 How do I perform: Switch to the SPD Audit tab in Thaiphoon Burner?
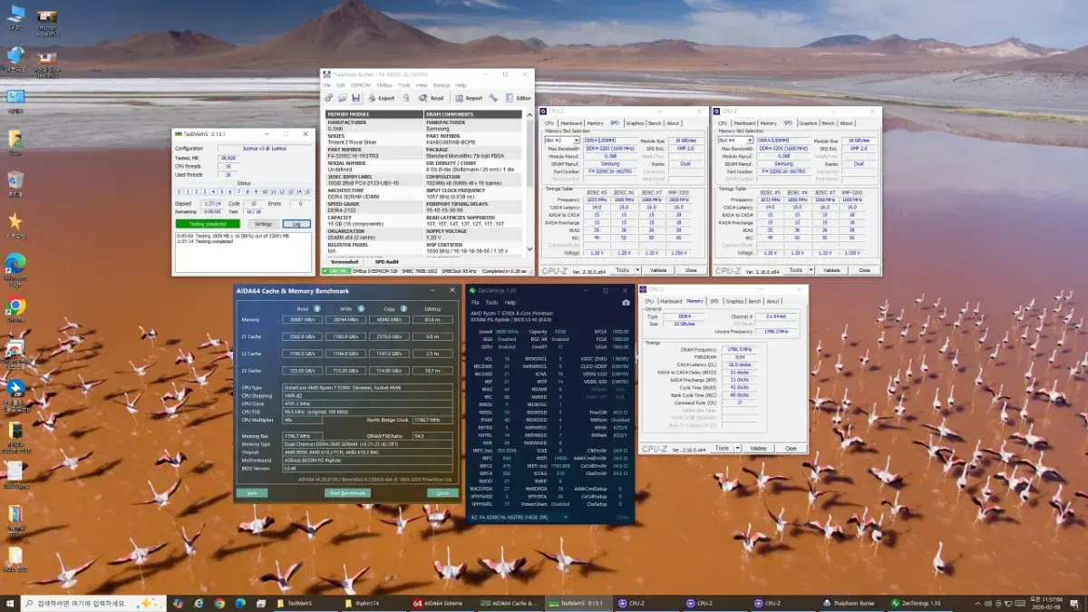[x=387, y=261]
